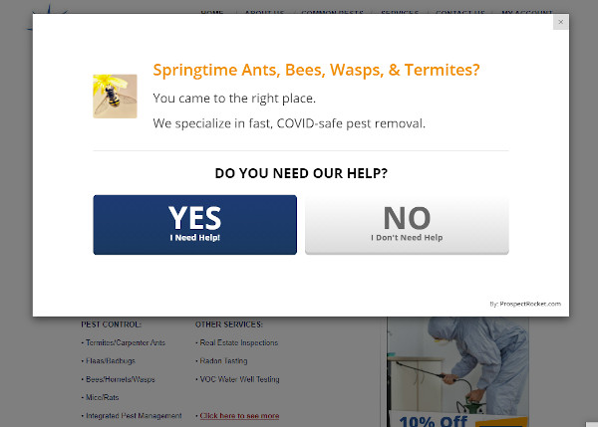
Task: Open the Bees/Hornets/Wasps link
Action: (x=121, y=379)
